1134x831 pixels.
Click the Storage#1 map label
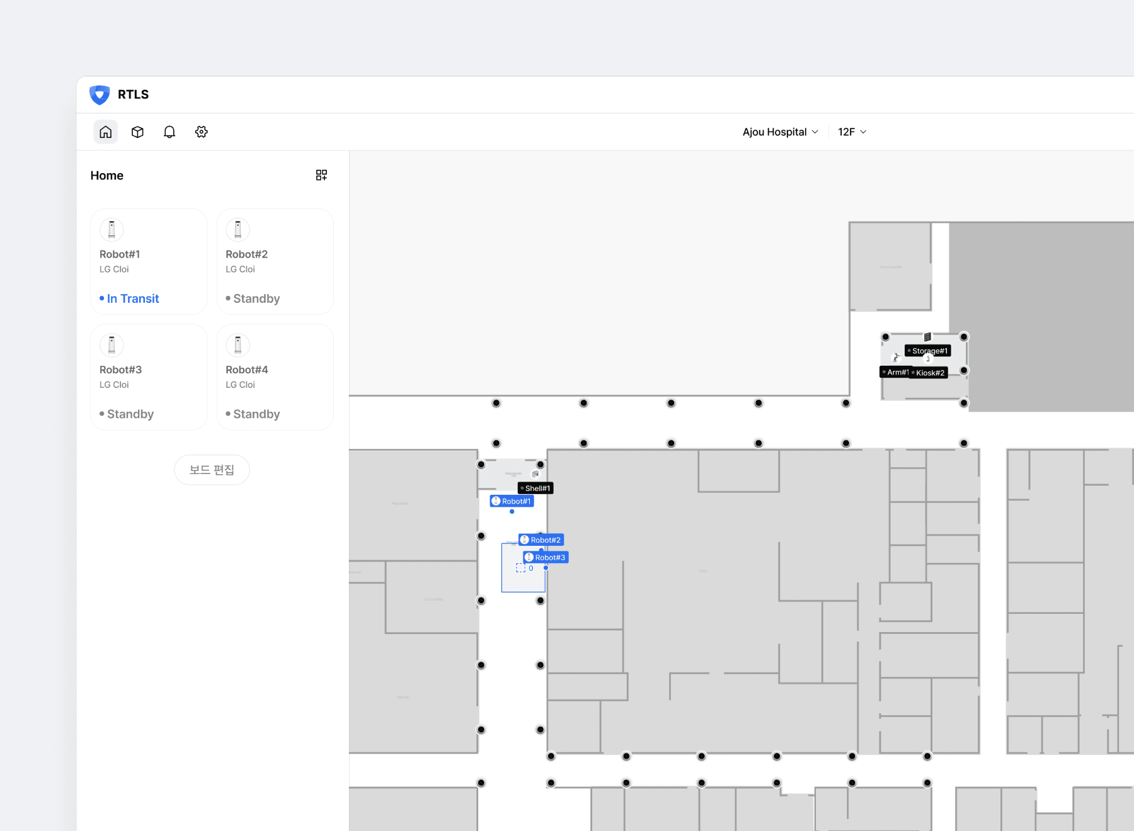(x=928, y=351)
